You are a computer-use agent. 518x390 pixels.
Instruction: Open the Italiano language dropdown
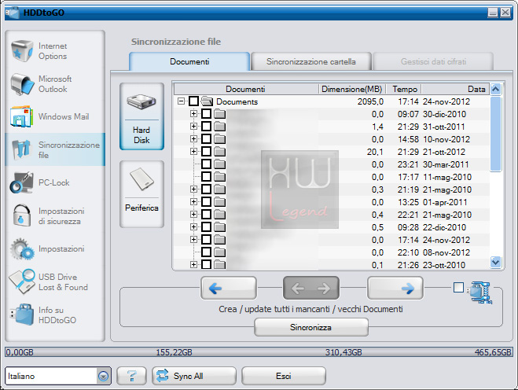(x=104, y=376)
